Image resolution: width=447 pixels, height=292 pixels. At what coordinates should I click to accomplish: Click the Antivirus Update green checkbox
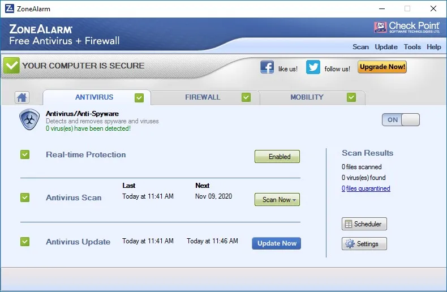[25, 242]
